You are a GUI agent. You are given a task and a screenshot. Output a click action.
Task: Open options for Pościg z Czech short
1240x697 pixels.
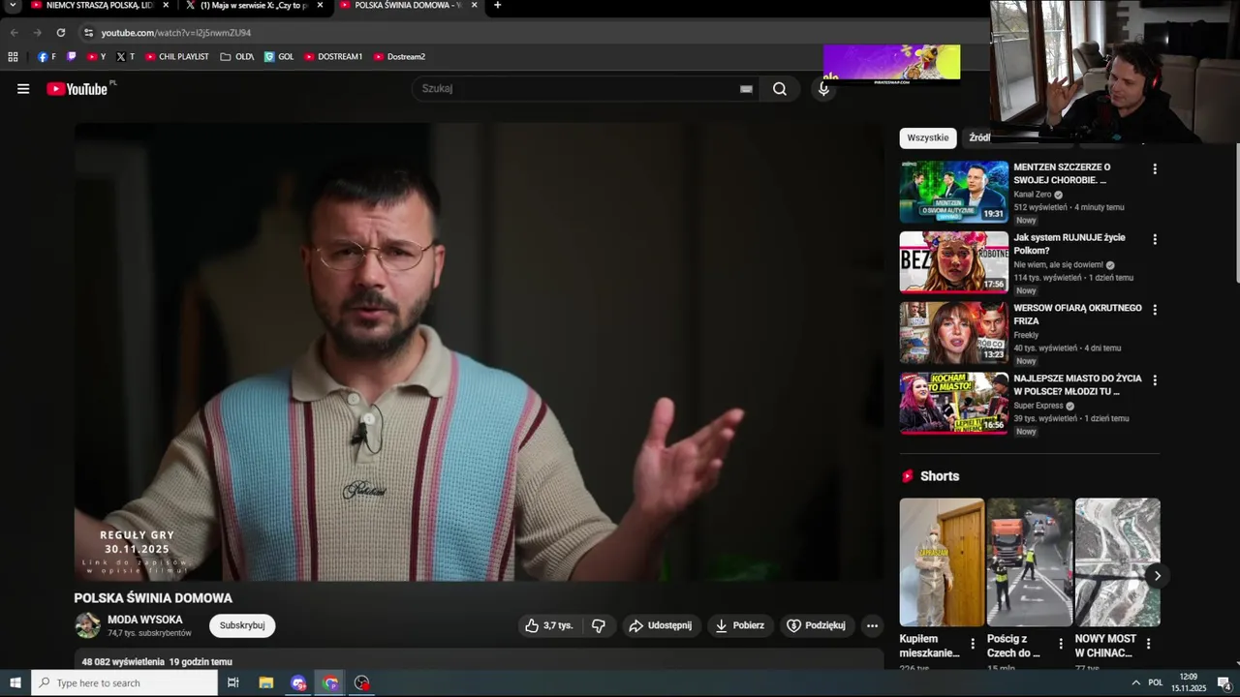click(x=1061, y=644)
